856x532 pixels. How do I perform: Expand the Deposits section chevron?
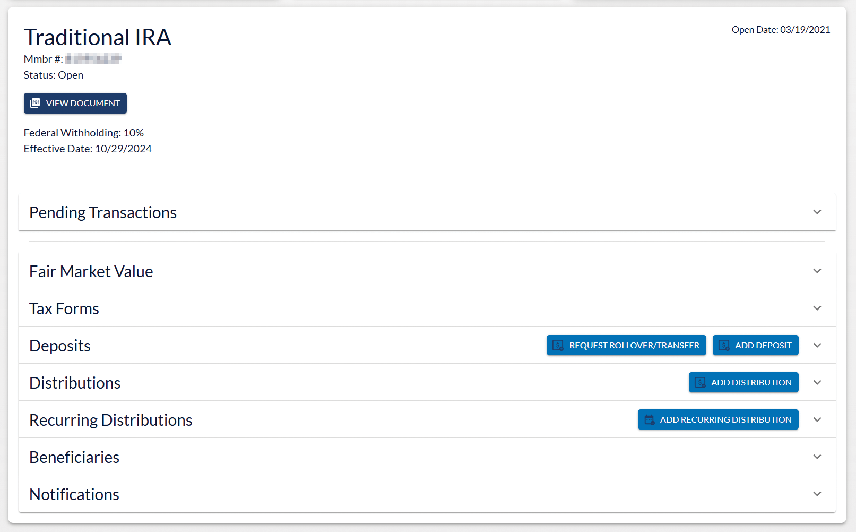pyautogui.click(x=817, y=346)
